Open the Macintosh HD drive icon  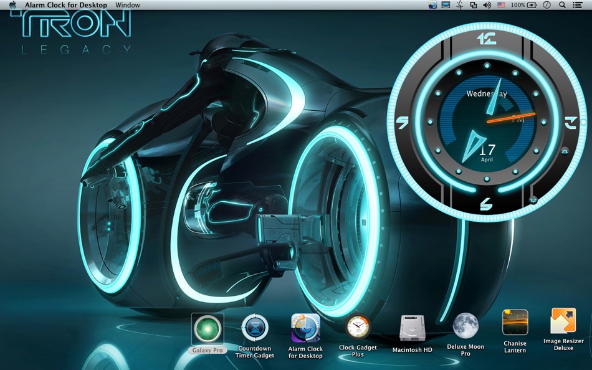pyautogui.click(x=412, y=328)
